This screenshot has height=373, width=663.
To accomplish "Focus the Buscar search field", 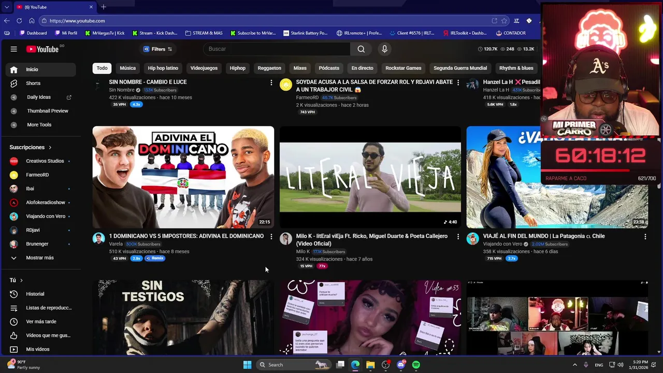I will 277,49.
